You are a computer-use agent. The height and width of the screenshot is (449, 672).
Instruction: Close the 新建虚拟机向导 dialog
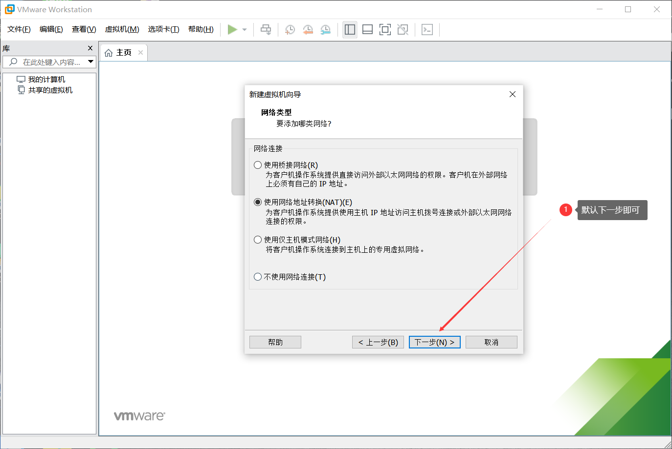coord(513,94)
